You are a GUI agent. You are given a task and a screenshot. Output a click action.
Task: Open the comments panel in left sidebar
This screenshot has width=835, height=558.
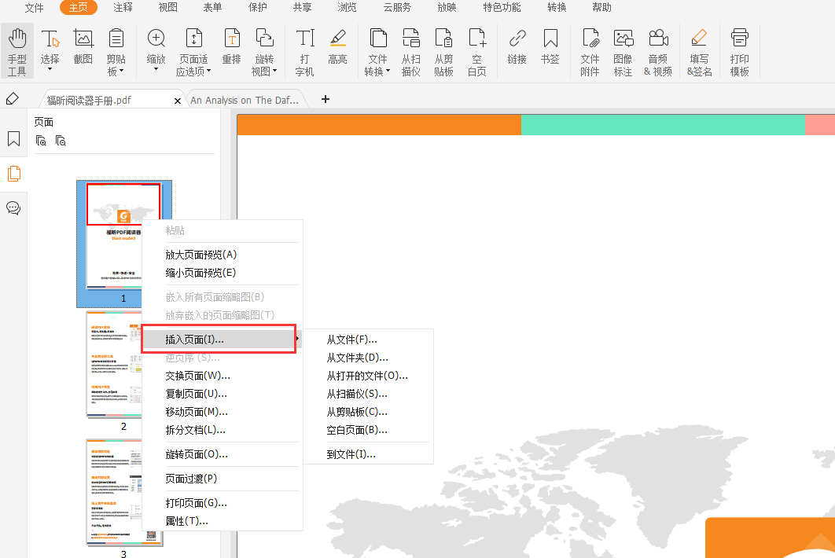[13, 208]
